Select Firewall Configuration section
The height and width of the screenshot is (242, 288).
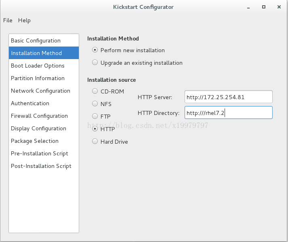(x=44, y=116)
